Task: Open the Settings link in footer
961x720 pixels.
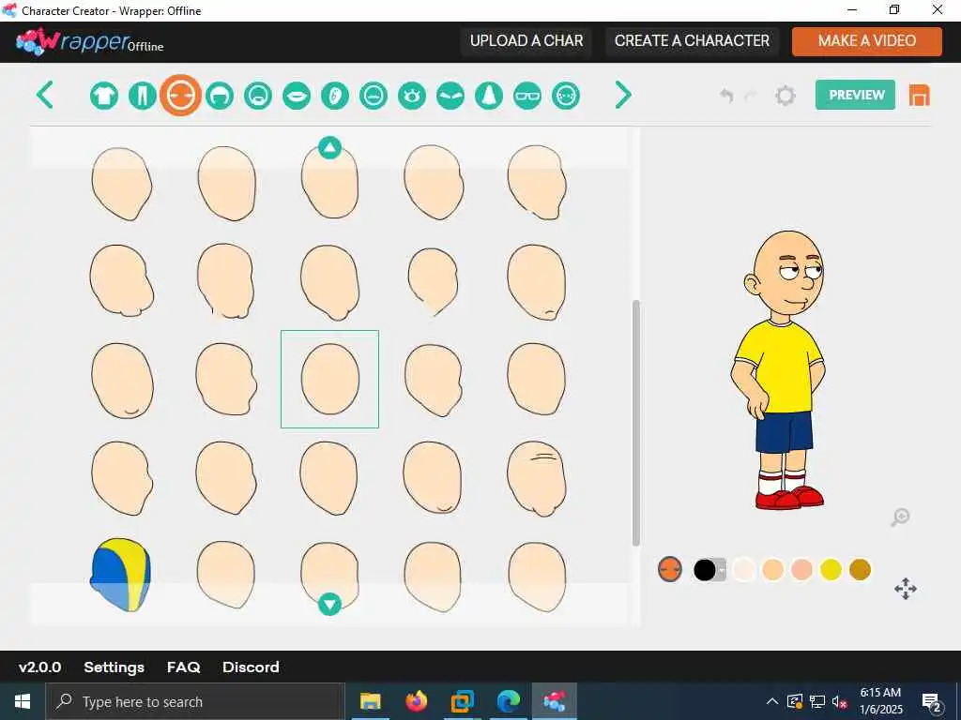Action: [x=114, y=667]
